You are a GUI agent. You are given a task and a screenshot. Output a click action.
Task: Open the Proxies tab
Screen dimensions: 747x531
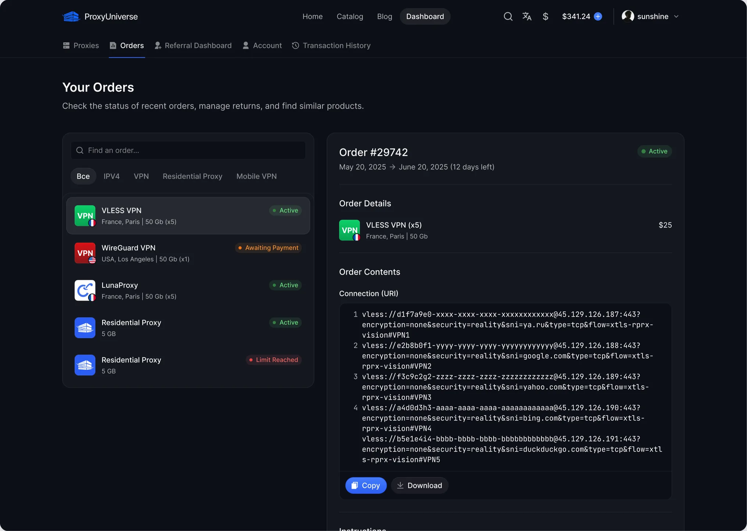(81, 46)
